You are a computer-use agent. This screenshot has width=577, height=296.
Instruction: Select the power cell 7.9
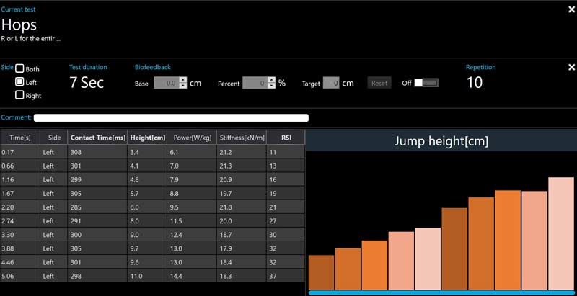point(192,179)
